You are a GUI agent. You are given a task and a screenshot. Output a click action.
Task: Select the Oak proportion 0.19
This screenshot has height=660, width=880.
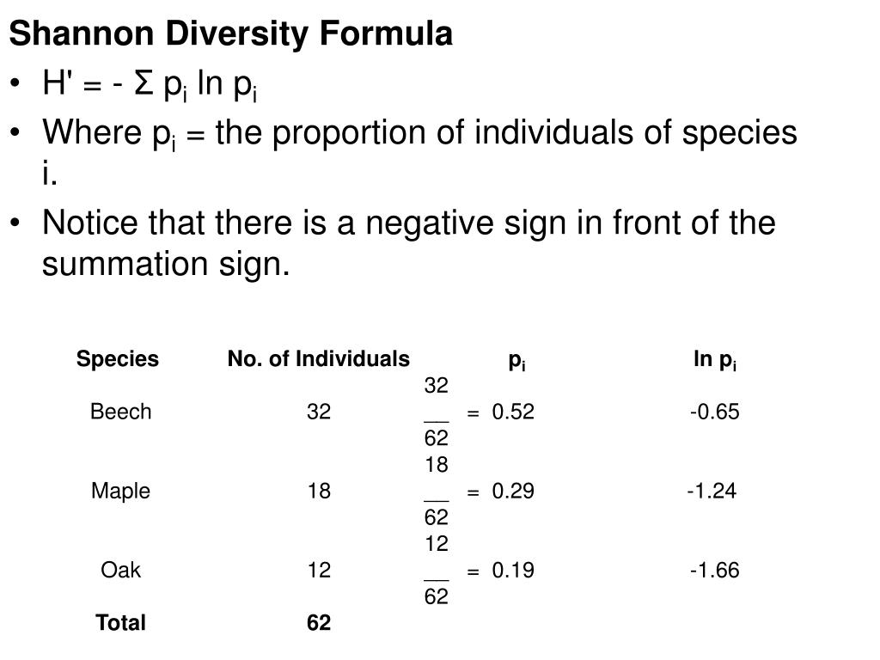click(513, 571)
